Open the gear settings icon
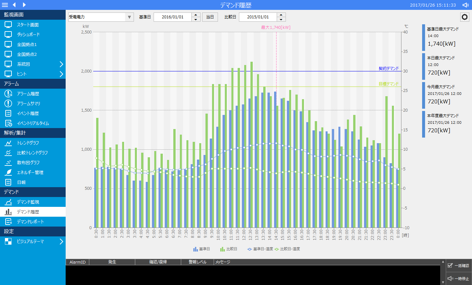 tap(464, 17)
